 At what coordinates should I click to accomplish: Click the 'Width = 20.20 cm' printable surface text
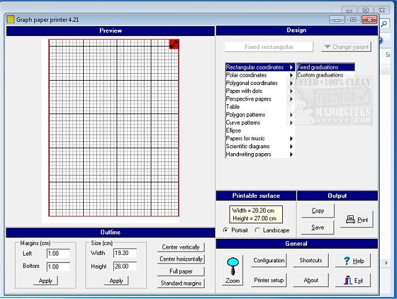(x=253, y=210)
